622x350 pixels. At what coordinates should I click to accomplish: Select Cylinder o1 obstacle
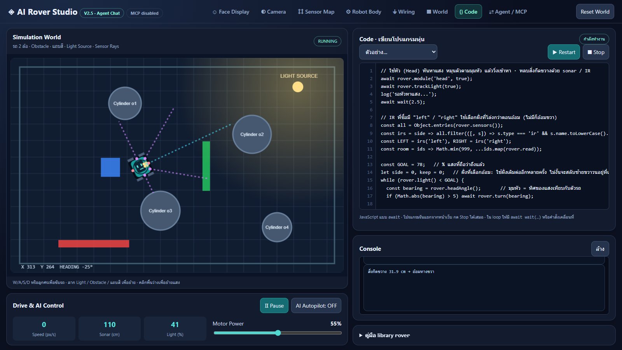125,103
